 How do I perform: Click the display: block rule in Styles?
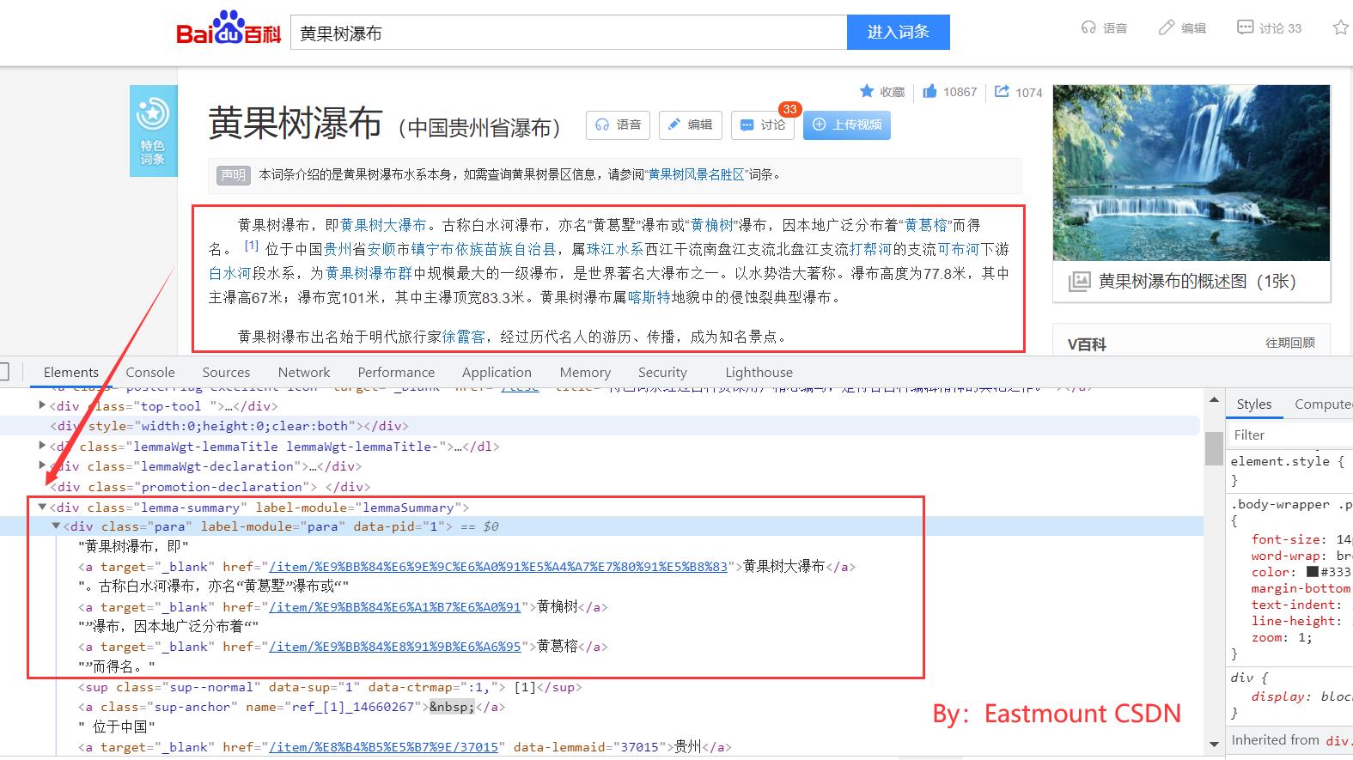pyautogui.click(x=1301, y=696)
